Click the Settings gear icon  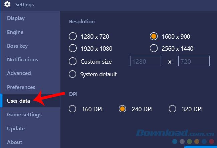point(7,4)
